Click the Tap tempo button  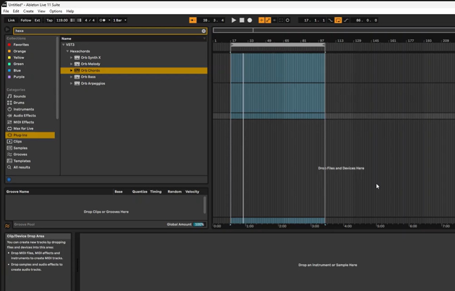pyautogui.click(x=49, y=20)
